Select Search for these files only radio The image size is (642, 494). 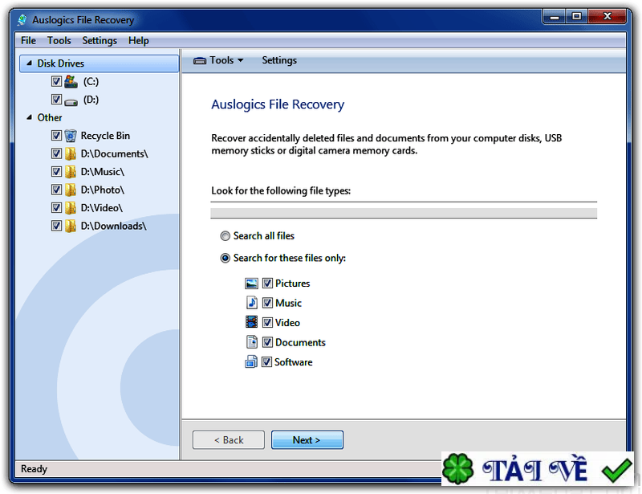pos(226,259)
